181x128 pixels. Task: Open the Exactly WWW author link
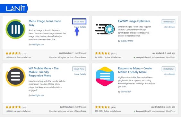(127, 41)
